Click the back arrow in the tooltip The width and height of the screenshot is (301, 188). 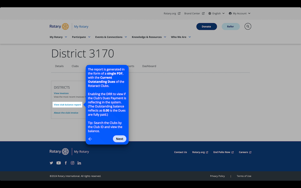[90, 139]
